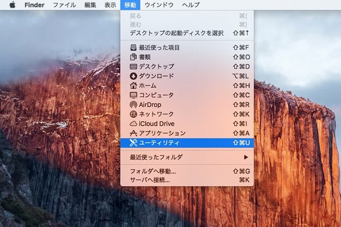Select コンピュータ menu entry
Image resolution: width=341 pixels, height=227 pixels.
coord(187,95)
